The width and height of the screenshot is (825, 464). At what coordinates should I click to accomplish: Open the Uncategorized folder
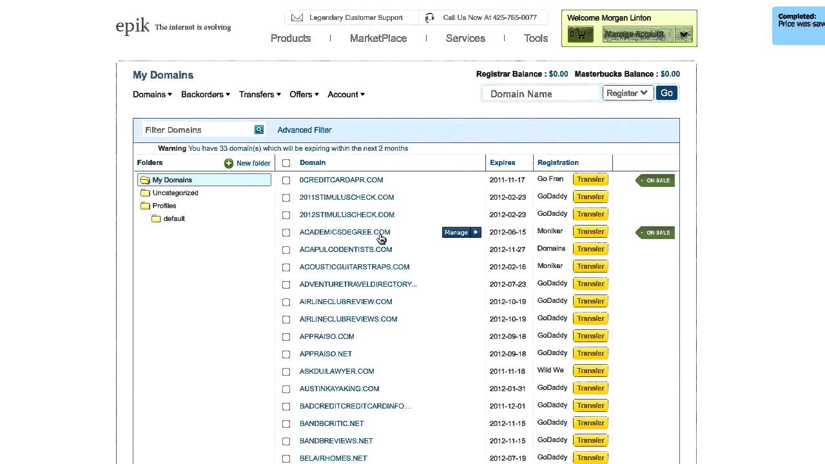tap(170, 193)
